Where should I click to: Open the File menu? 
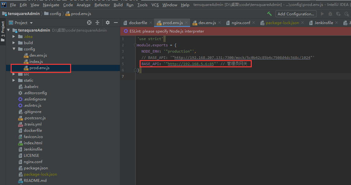point(13,5)
